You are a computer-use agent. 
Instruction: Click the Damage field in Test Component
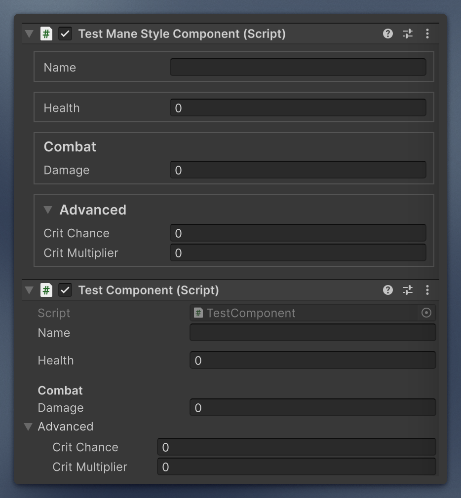313,407
